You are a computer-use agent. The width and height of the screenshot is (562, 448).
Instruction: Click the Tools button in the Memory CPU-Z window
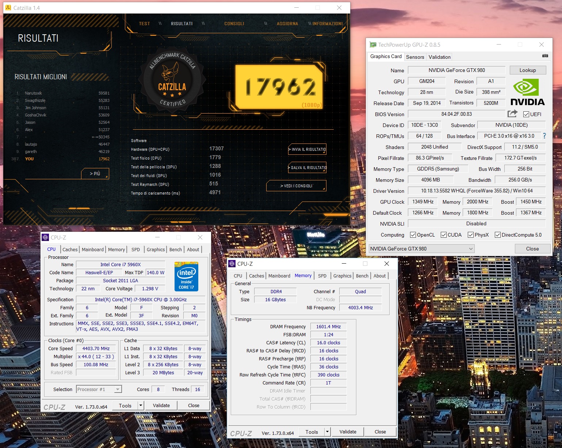click(311, 432)
